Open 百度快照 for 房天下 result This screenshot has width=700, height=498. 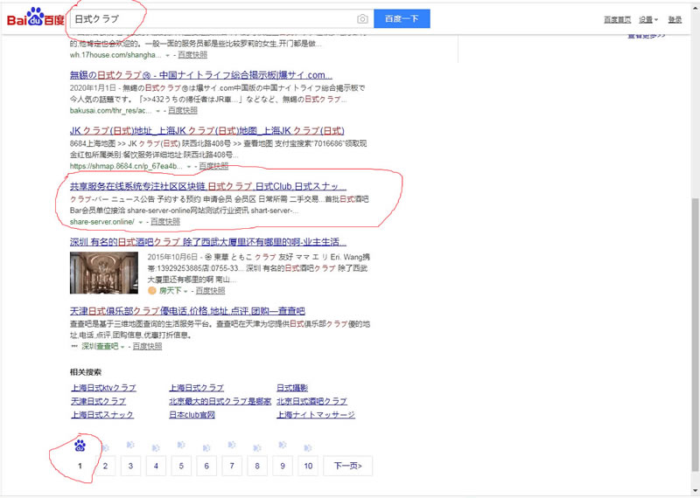210,291
